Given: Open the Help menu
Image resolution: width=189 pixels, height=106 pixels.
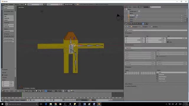Looking at the screenshot, I should click(22, 4).
